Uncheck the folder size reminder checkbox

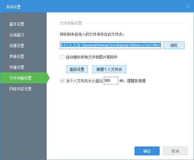click(62, 81)
